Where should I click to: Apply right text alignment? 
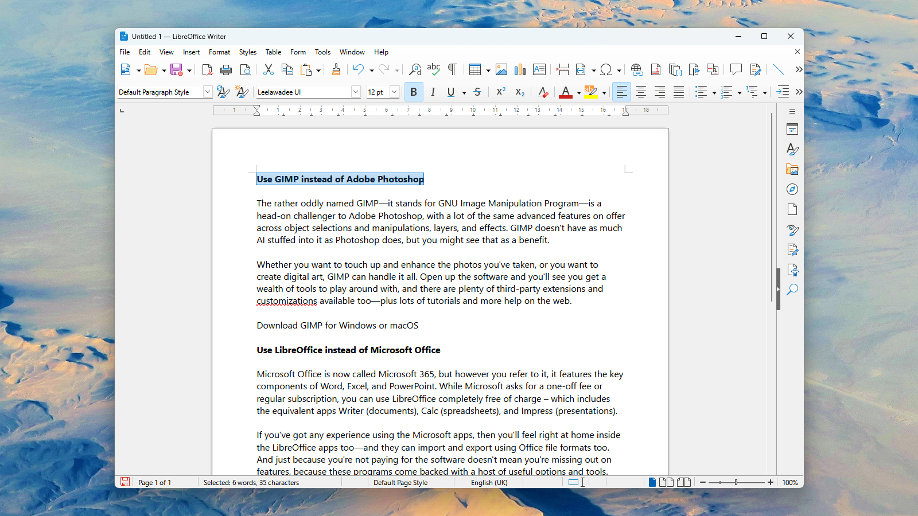(660, 92)
